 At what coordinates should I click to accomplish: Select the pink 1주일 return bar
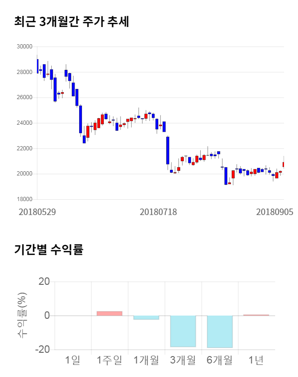coord(109,313)
